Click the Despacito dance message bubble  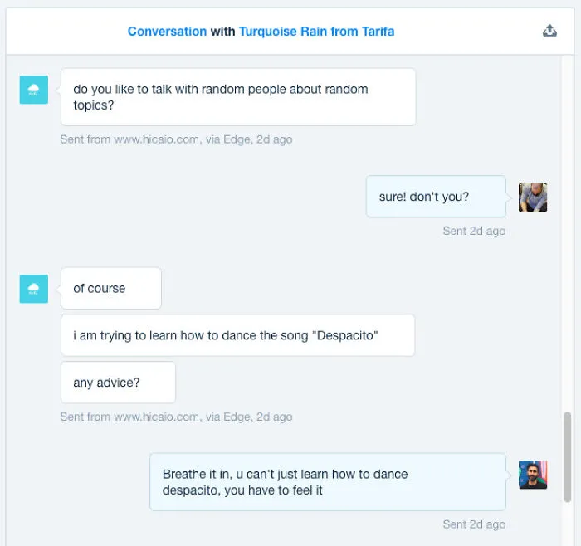tap(238, 335)
